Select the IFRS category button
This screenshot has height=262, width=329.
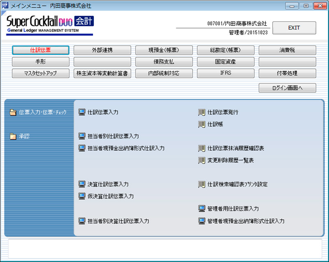click(226, 73)
